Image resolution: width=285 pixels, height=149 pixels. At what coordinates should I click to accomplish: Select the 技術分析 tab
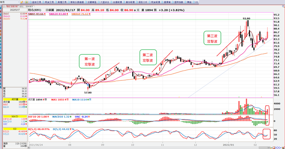[12, 6]
